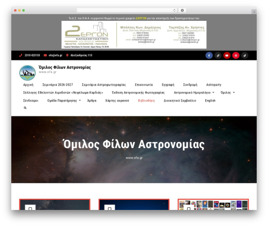268x226 pixels.
Task: Click the ofa@ofa.gr email address
Action: [55, 55]
